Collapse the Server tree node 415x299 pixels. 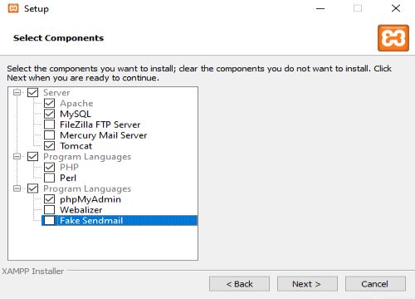[x=17, y=92]
